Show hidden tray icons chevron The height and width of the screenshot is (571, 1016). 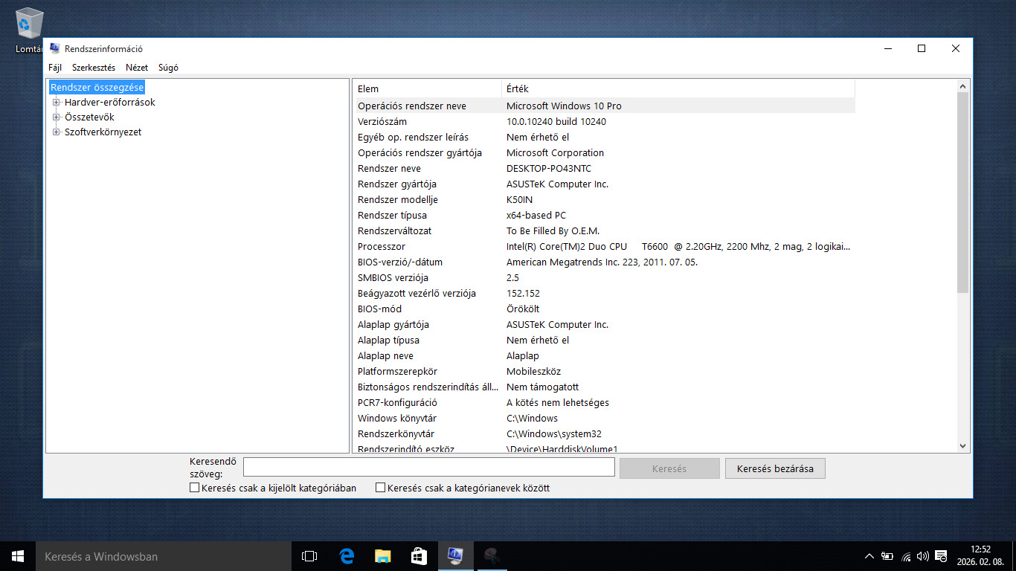click(869, 556)
